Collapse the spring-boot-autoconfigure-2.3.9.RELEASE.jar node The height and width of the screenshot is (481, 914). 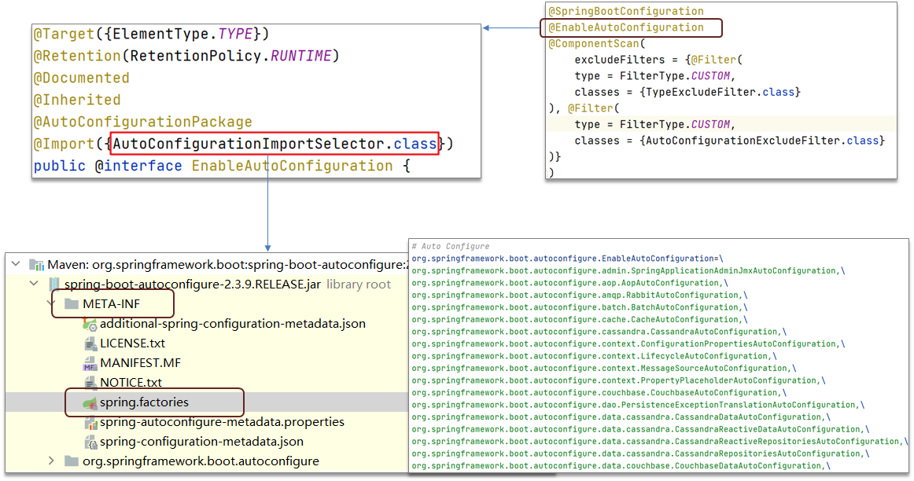coord(34,284)
